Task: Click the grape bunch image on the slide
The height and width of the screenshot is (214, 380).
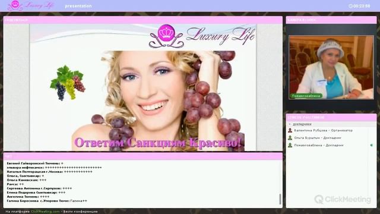Action: (68, 83)
